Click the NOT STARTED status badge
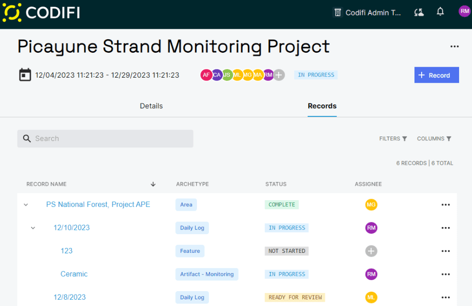Viewport: 472px width, 306px height. [287, 251]
